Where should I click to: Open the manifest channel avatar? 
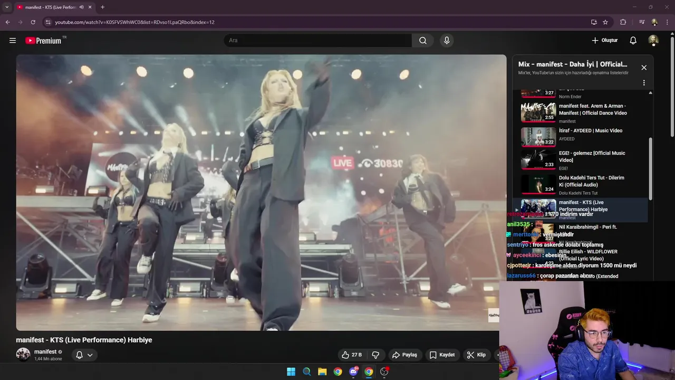coord(23,355)
